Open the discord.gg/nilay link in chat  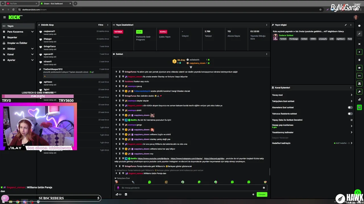point(214,159)
